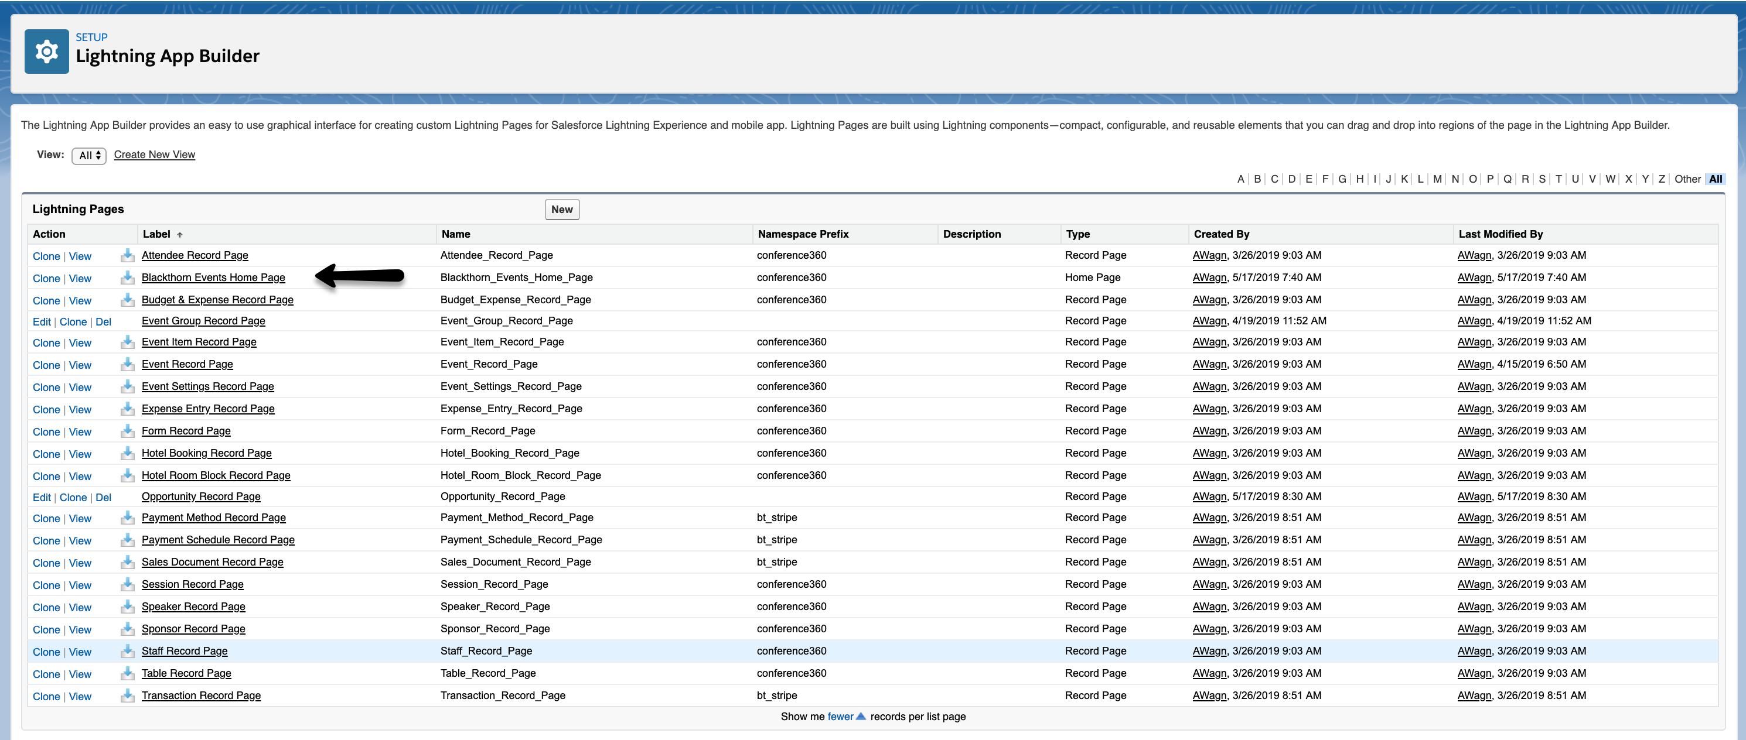Open Sponsor Record Page link
Image resolution: width=1746 pixels, height=740 pixels.
click(193, 629)
